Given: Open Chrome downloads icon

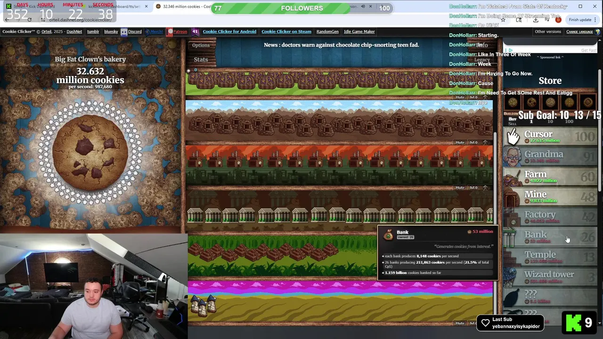Looking at the screenshot, I should (x=536, y=20).
